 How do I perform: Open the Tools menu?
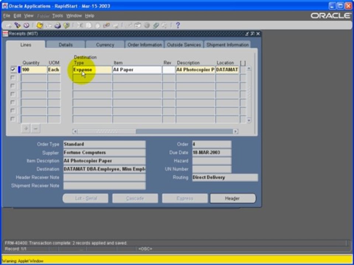tap(58, 16)
